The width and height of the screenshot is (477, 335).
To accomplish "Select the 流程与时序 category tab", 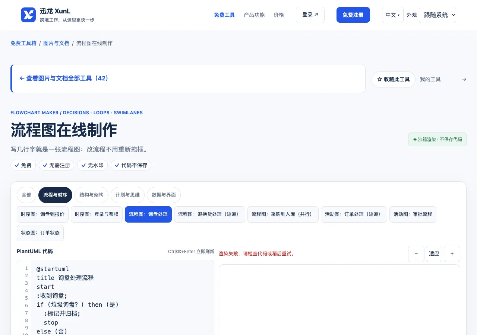I will [x=55, y=195].
